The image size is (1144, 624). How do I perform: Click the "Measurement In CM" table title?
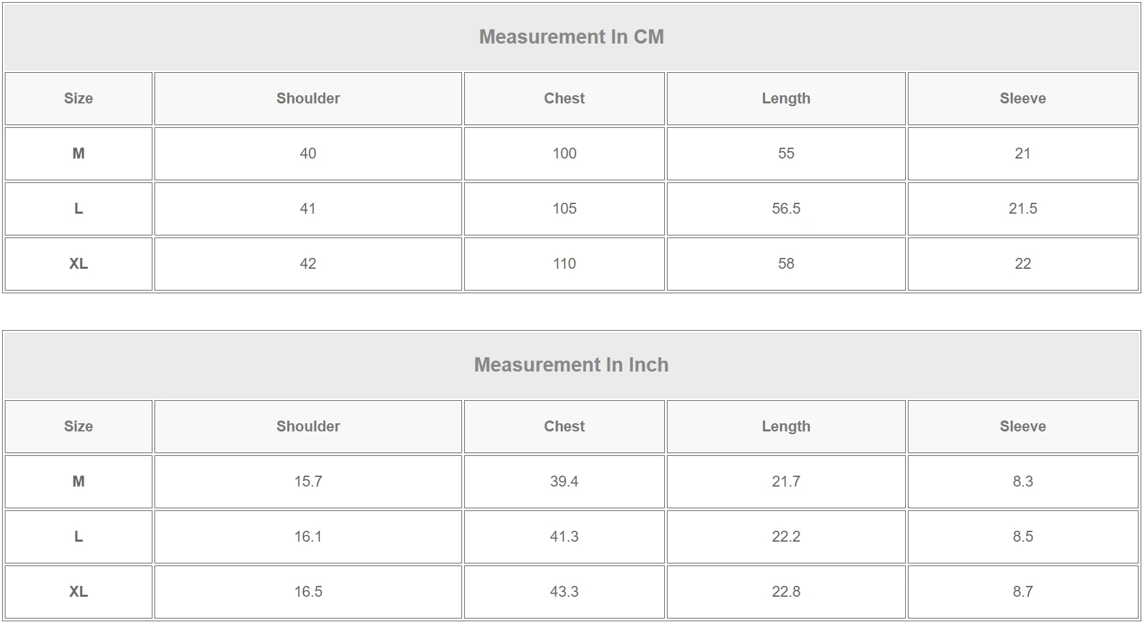tap(571, 37)
